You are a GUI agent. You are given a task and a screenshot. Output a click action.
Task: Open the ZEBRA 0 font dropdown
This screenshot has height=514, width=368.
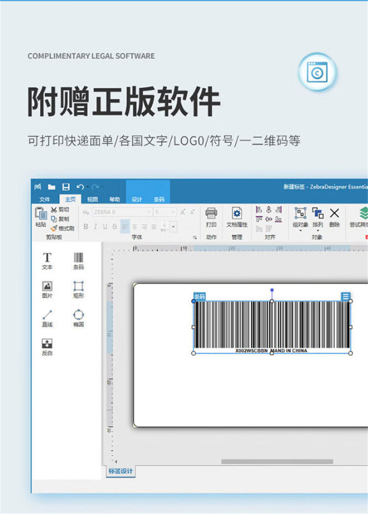122,212
